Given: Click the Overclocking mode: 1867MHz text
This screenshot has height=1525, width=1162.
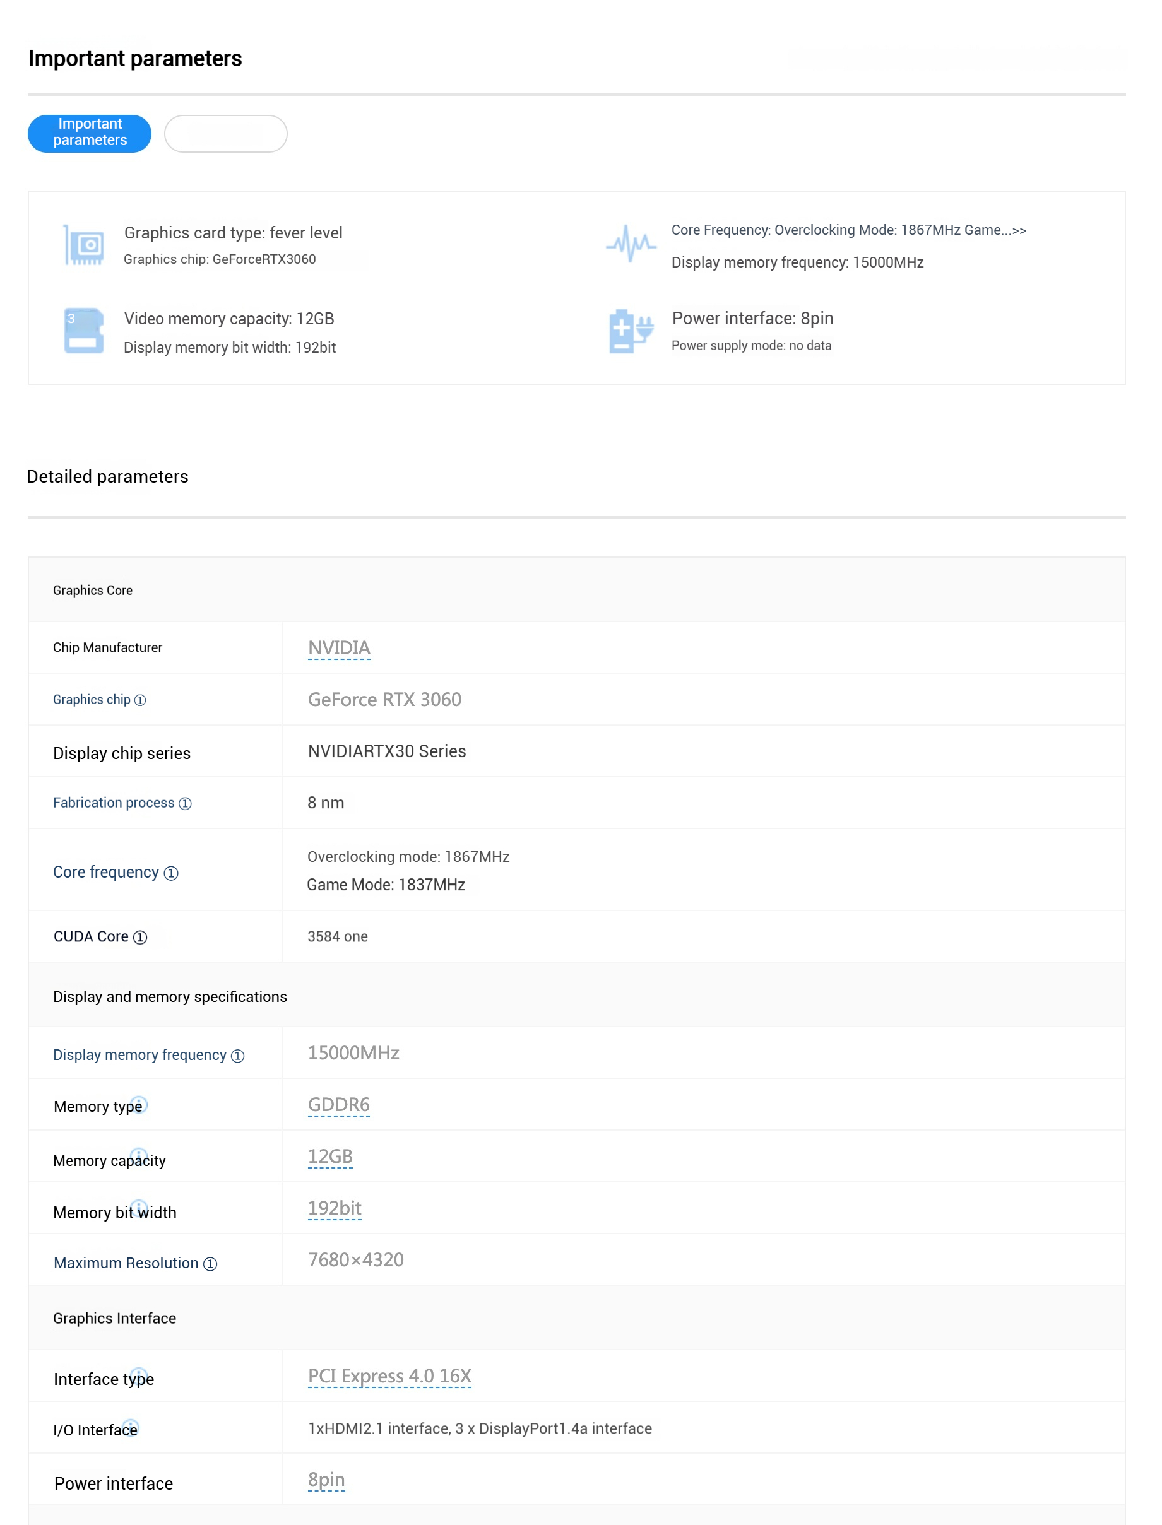Looking at the screenshot, I should coord(409,857).
